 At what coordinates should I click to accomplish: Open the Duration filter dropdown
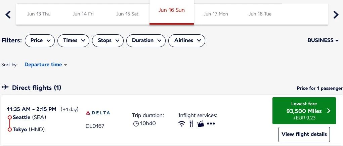coord(146,40)
